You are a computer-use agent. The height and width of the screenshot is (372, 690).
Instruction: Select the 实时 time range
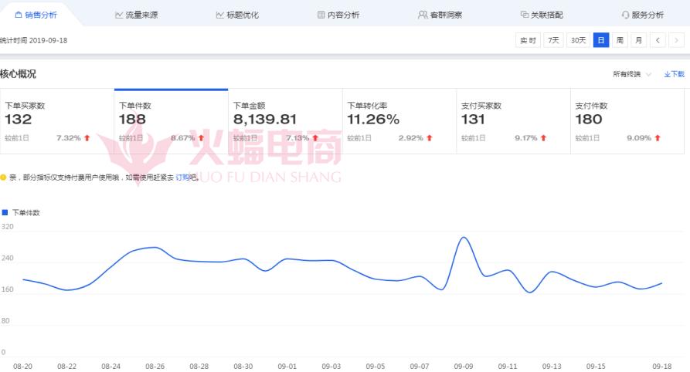[528, 40]
